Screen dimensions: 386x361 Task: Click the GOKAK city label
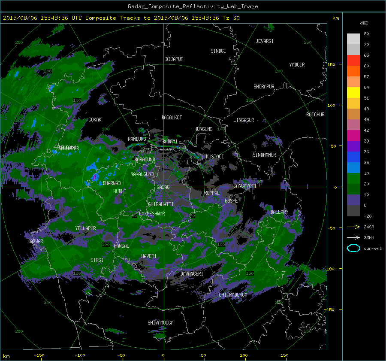[x=95, y=119]
